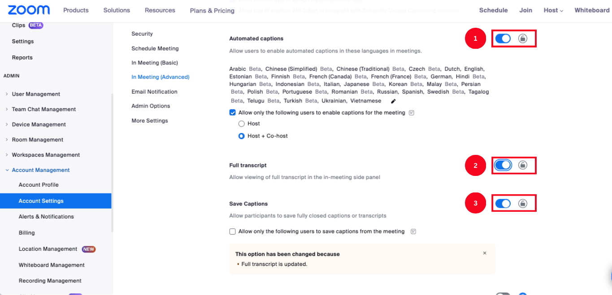Click Schedule in the top bar
This screenshot has height=295, width=612.
coord(493,10)
